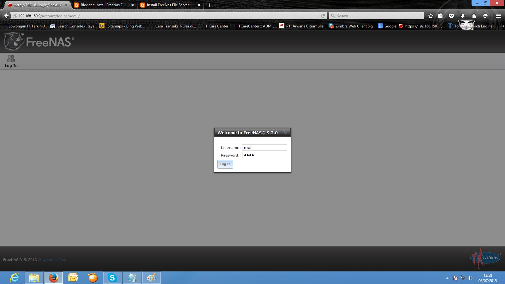The height and width of the screenshot is (284, 505).
Task: Close the Welcome to FreeNAS dialog
Action: tap(286, 132)
